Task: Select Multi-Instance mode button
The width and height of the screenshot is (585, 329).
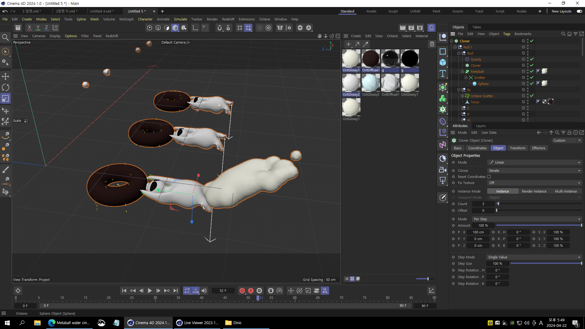Action: point(566,191)
